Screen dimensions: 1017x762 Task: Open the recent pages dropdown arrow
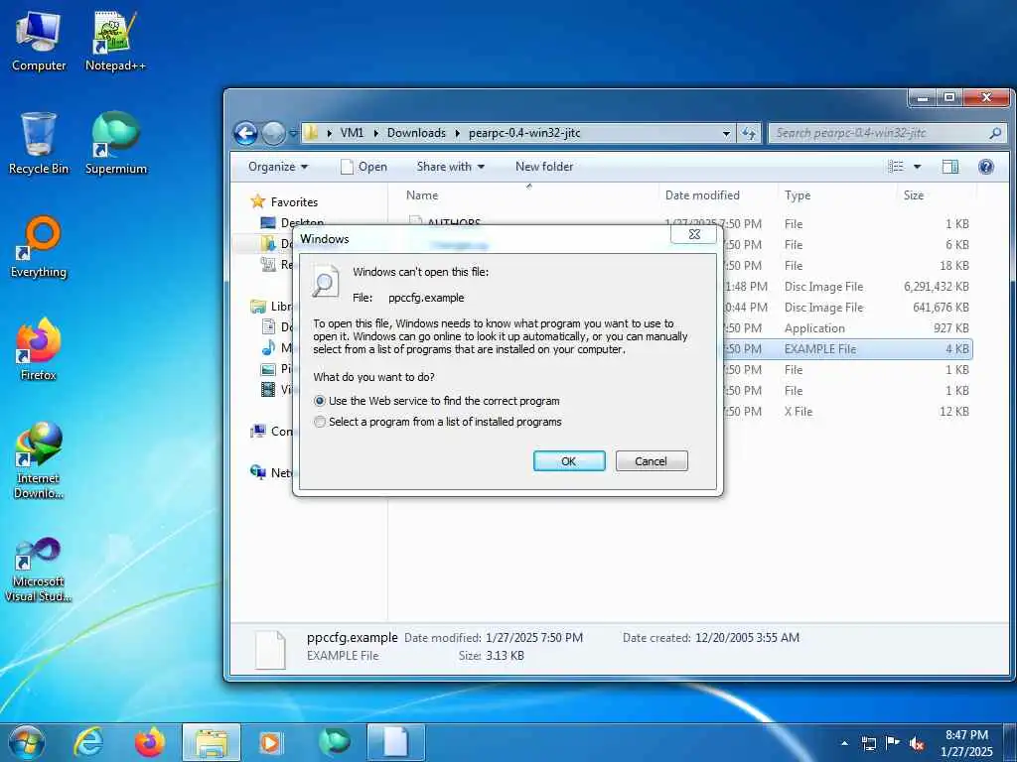tap(293, 134)
